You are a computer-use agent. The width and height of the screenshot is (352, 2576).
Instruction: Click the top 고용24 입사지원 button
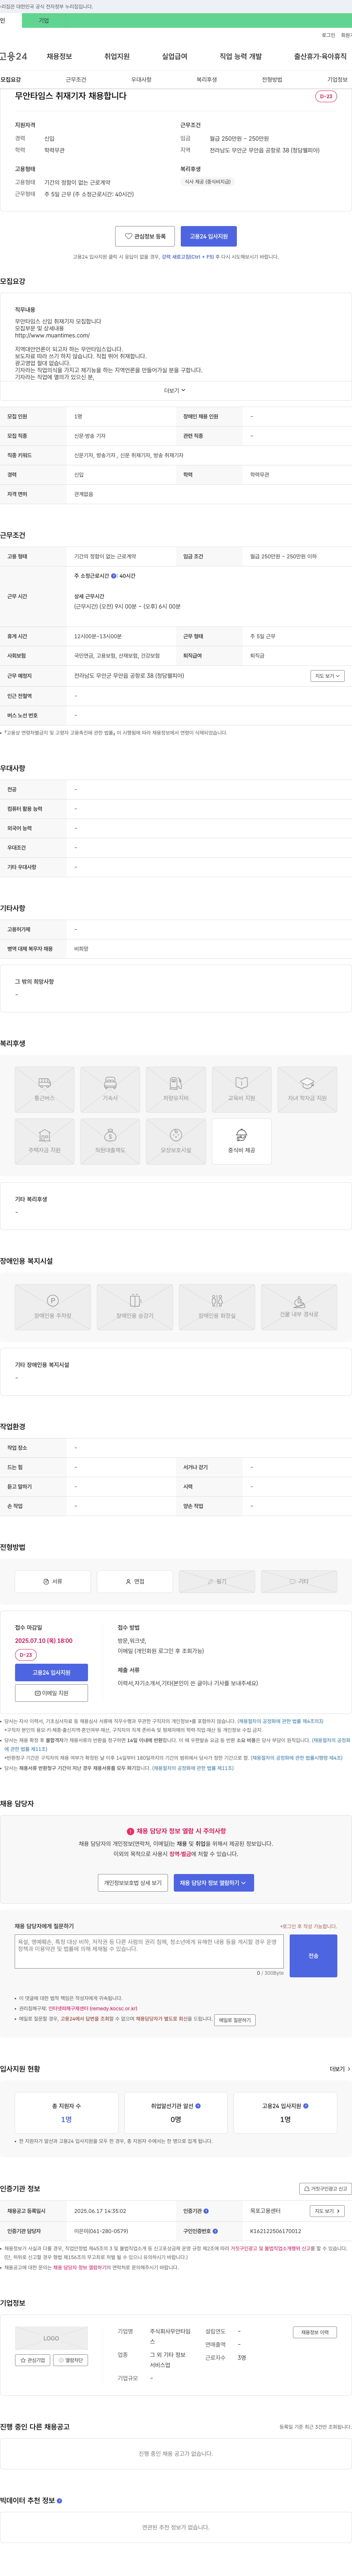tap(209, 236)
